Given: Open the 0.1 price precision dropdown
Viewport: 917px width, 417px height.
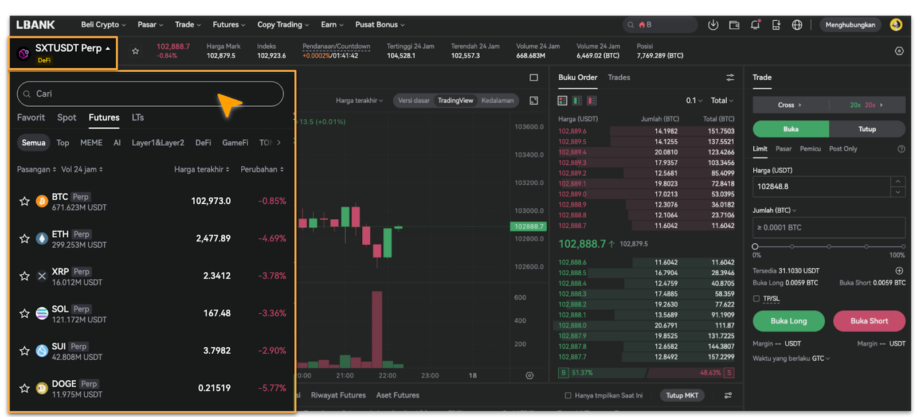Looking at the screenshot, I should pyautogui.click(x=694, y=100).
